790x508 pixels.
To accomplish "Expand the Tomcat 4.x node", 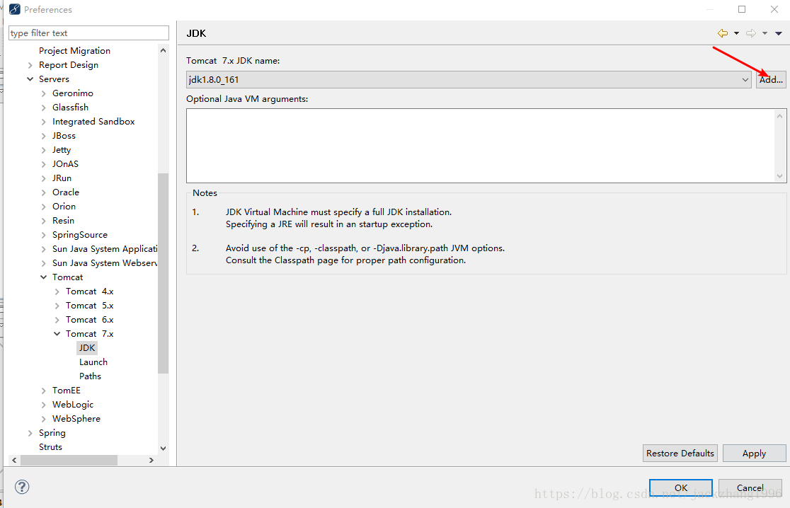I will (57, 291).
